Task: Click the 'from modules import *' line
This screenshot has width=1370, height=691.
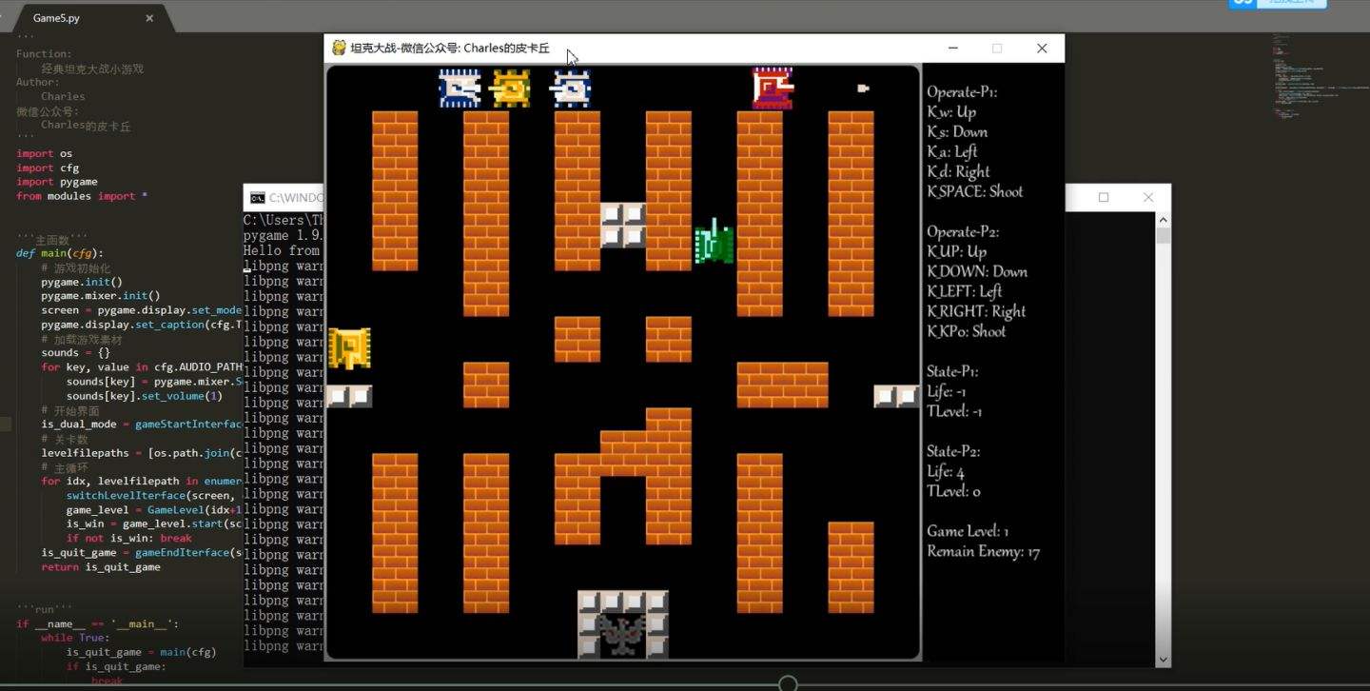Action: point(82,196)
